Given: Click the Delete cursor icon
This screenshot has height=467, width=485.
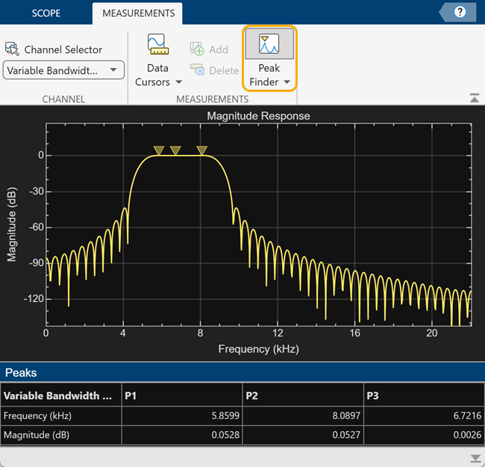Looking at the screenshot, I should (x=197, y=70).
